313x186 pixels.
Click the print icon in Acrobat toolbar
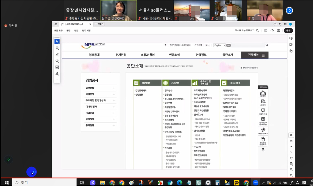pyautogui.click(x=278, y=31)
